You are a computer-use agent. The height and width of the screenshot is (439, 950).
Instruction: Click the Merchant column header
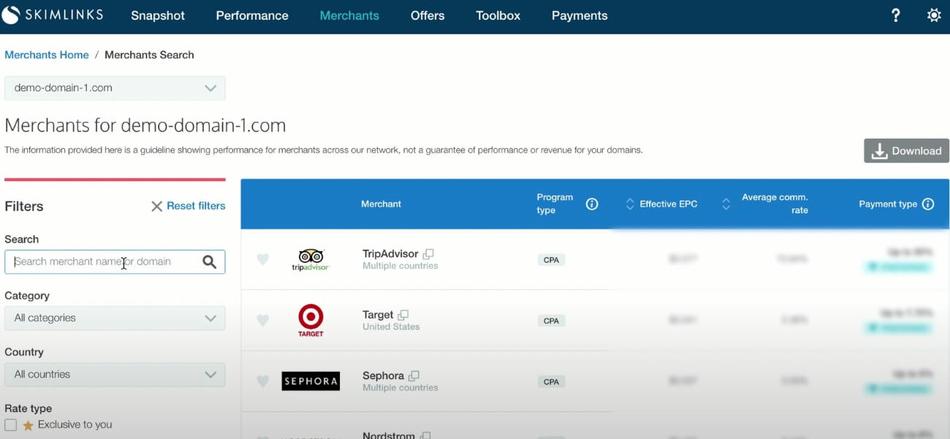(381, 204)
